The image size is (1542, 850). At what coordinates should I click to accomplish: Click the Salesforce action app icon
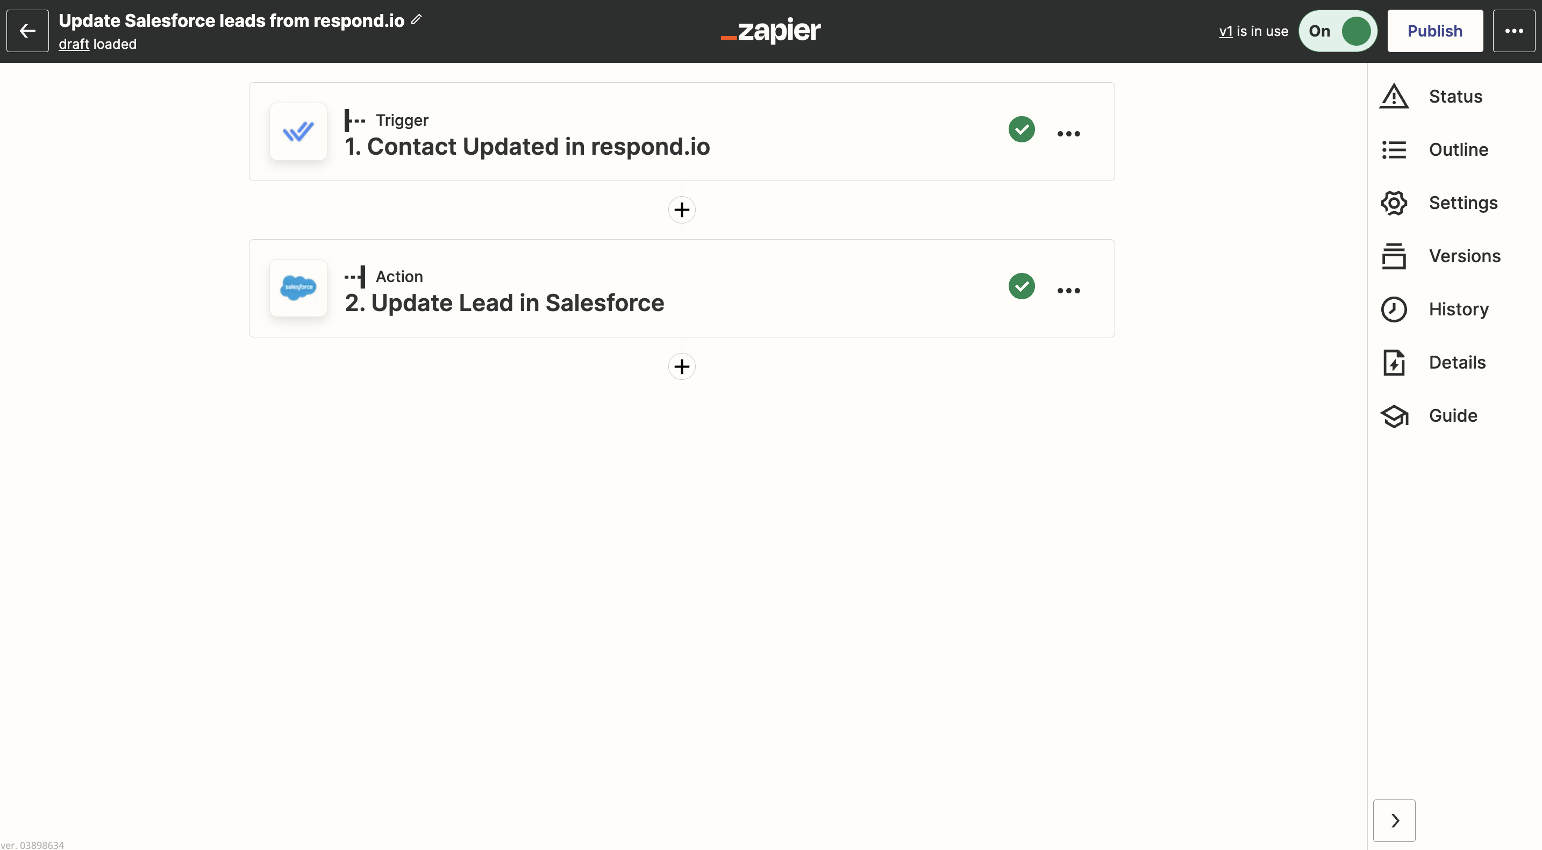(x=298, y=288)
